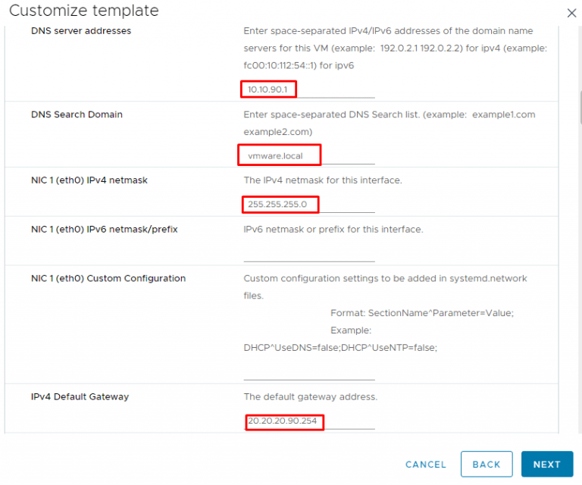Click the IPv4 Default Gateway input field
This screenshot has height=485, width=582.
click(x=308, y=421)
